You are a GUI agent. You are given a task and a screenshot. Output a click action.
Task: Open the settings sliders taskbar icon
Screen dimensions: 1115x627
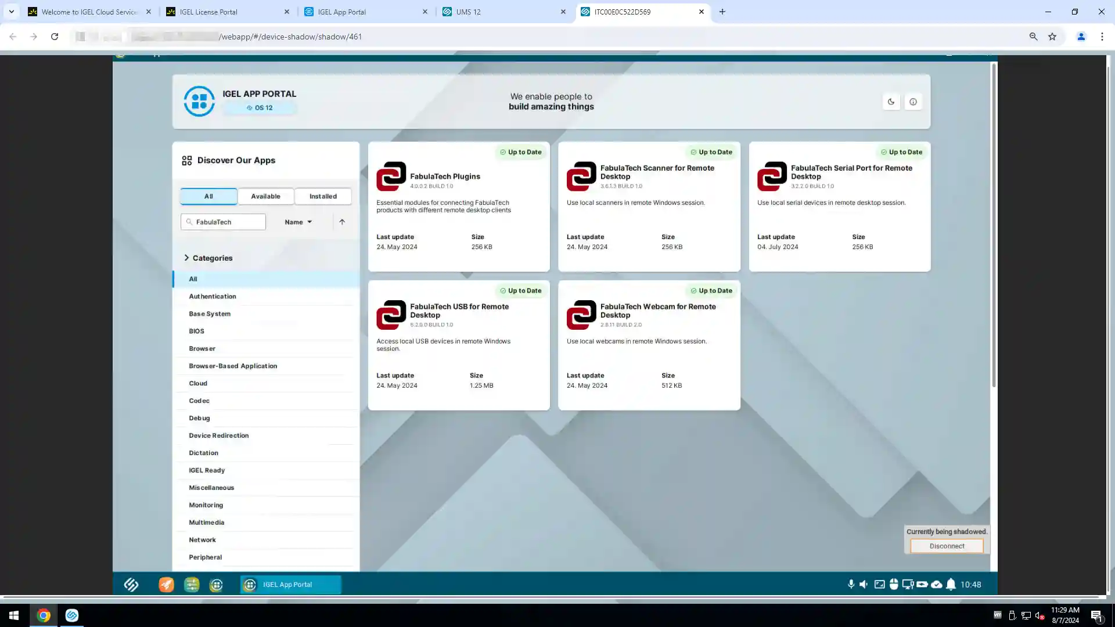tap(192, 585)
